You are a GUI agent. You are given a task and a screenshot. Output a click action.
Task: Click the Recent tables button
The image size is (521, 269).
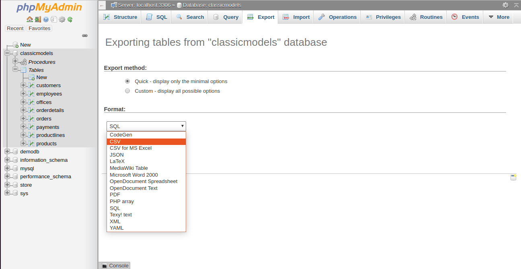[15, 29]
